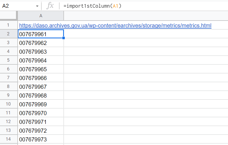Screen dimensions: 228x145
Task: Select row header 1
Action: tap(9, 25)
